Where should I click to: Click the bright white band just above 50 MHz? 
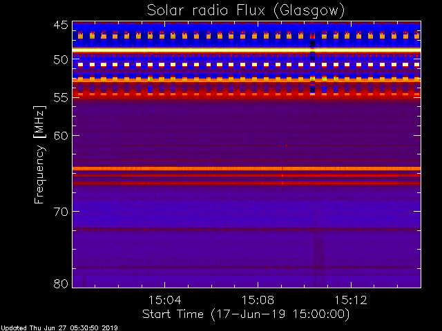pos(207,50)
